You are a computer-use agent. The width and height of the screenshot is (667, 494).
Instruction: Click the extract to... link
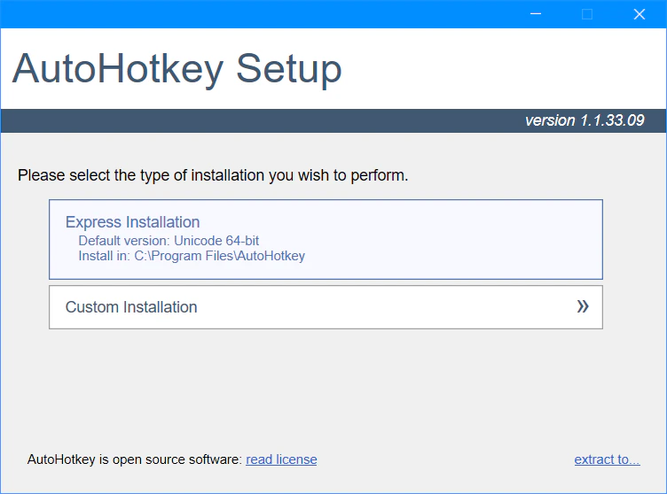(607, 459)
